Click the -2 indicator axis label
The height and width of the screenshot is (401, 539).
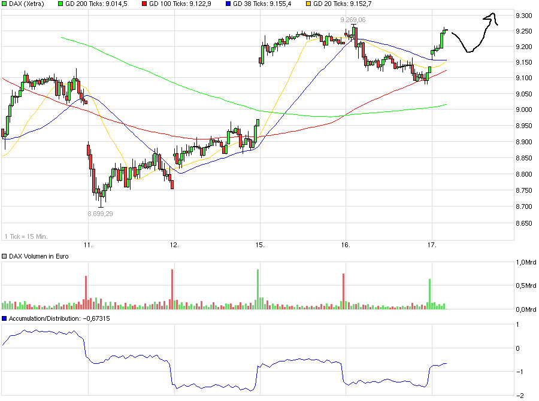click(520, 396)
